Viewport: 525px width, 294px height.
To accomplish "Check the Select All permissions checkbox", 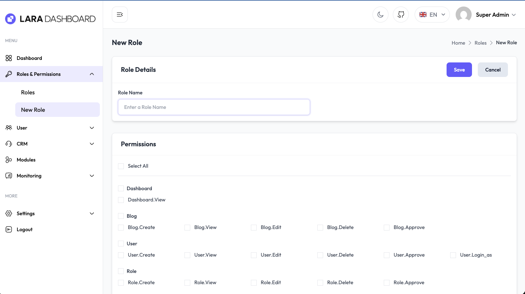I will point(121,166).
